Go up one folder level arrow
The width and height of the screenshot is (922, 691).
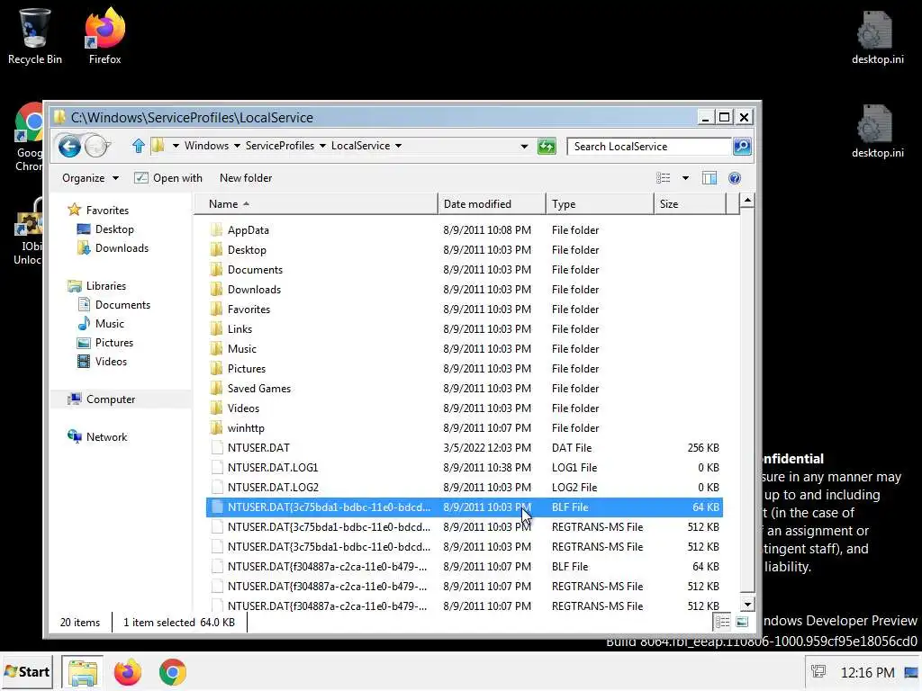coord(138,146)
